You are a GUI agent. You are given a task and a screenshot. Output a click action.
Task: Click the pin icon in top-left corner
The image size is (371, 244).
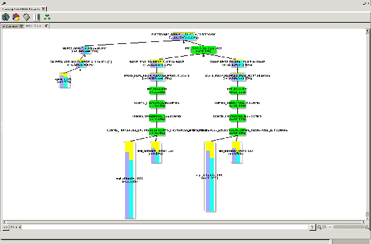[x=3, y=3]
